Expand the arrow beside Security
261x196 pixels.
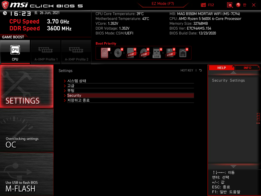pyautogui.click(x=65, y=95)
